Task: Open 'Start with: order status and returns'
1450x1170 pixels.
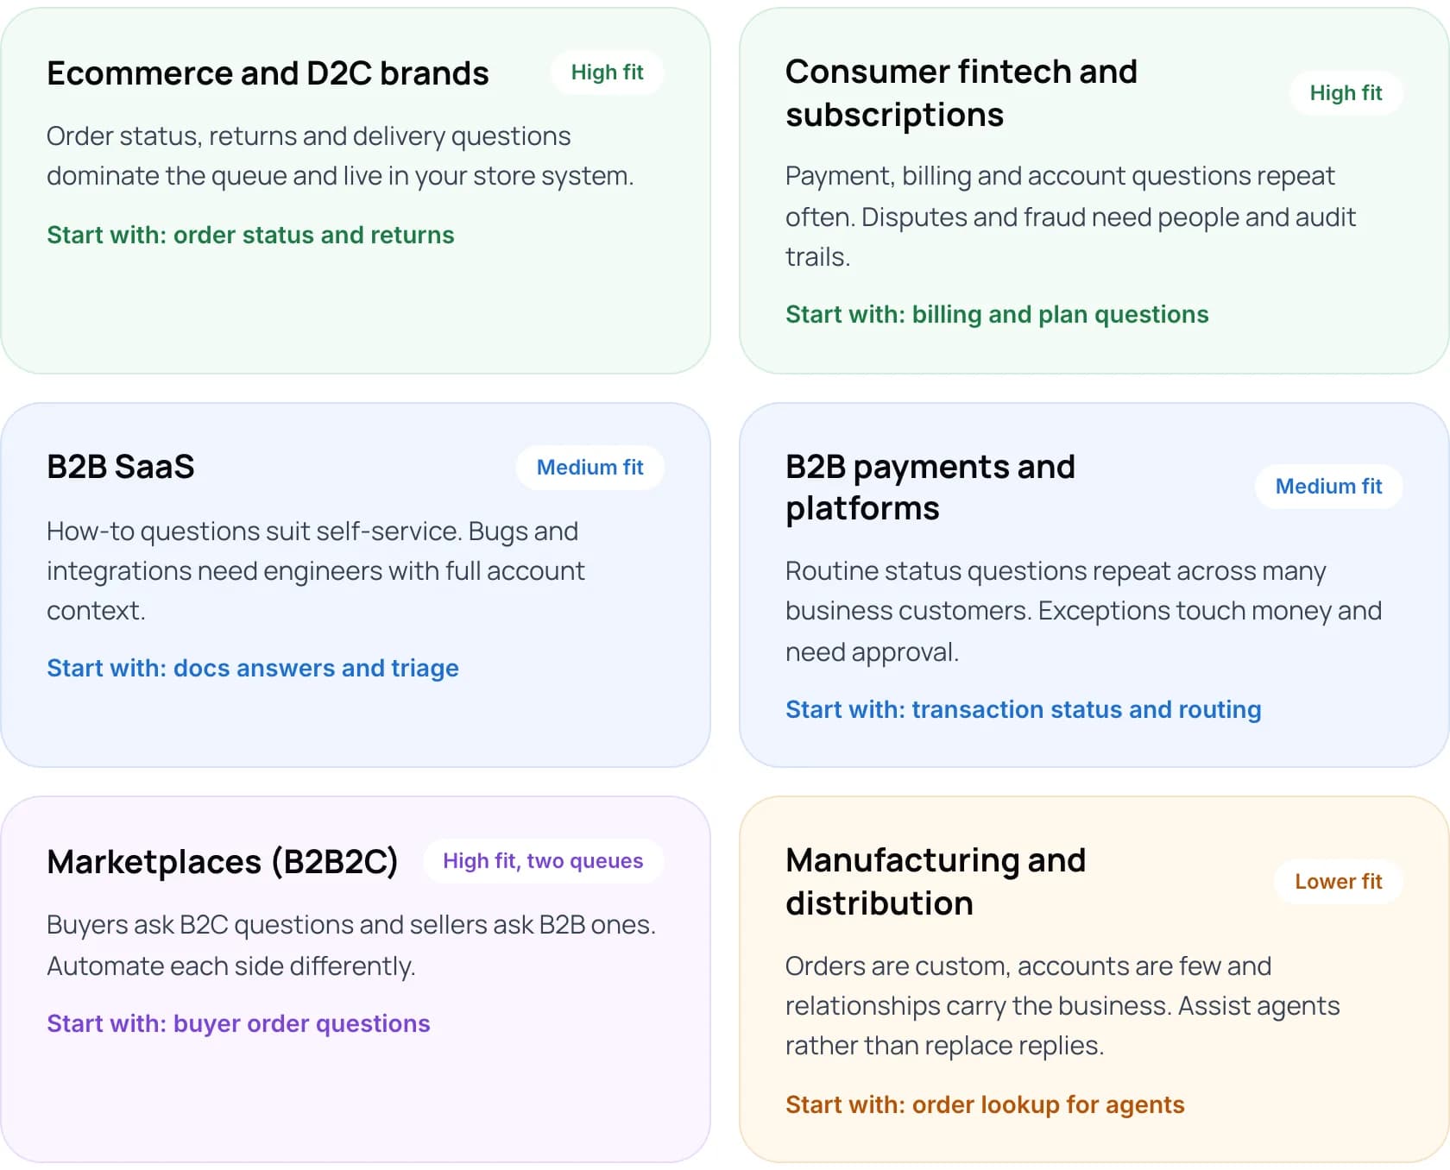Action: pyautogui.click(x=250, y=235)
